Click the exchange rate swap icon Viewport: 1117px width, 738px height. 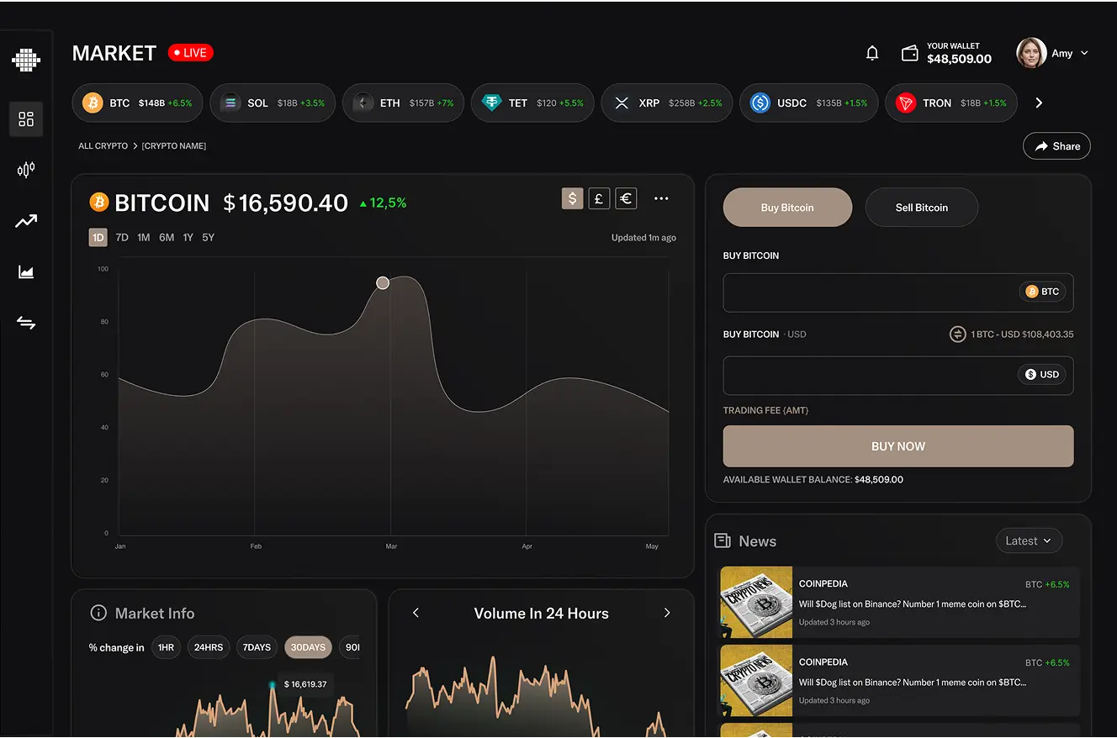(x=957, y=334)
